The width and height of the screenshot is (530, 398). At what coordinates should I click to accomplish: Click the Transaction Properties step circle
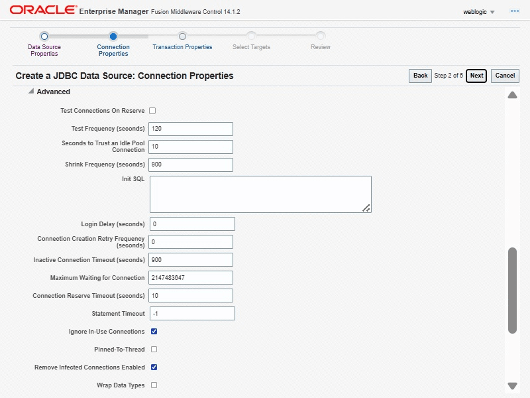[182, 36]
